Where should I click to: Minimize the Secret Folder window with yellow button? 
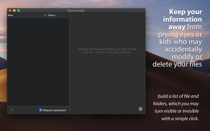[14, 10]
